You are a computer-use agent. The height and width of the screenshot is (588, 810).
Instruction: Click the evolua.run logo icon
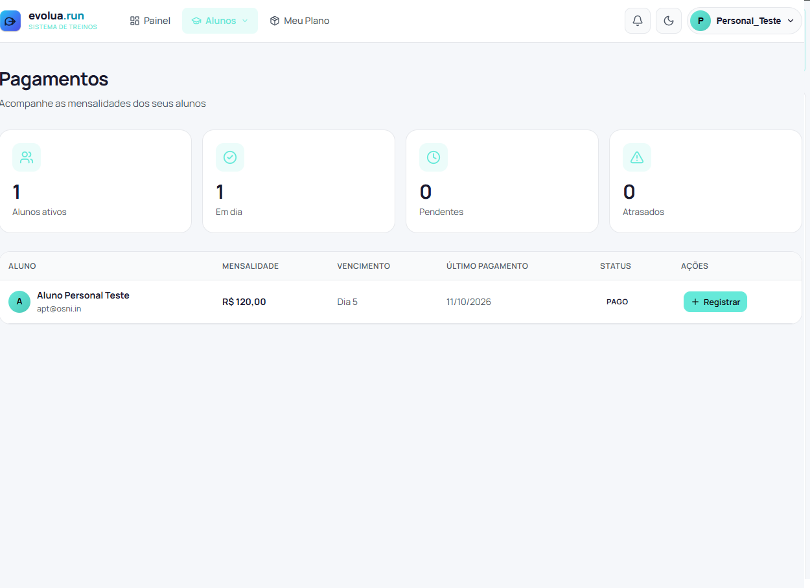pos(10,21)
